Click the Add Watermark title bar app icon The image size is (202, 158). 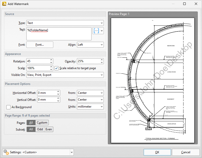click(4, 4)
